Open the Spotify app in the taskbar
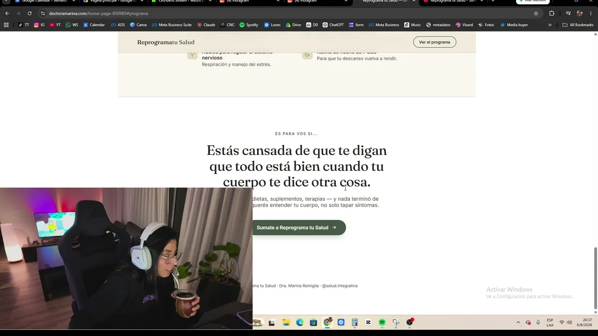This screenshot has height=336, width=598. pos(382,322)
